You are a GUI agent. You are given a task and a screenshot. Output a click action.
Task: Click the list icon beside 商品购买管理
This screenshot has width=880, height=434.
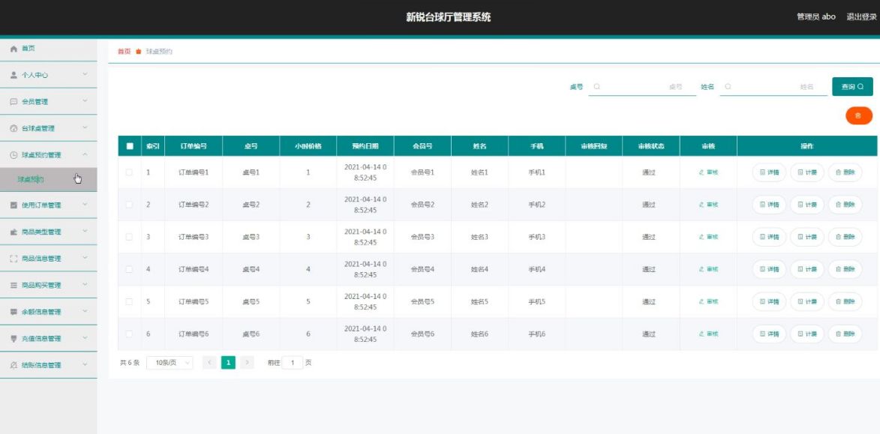(x=14, y=286)
